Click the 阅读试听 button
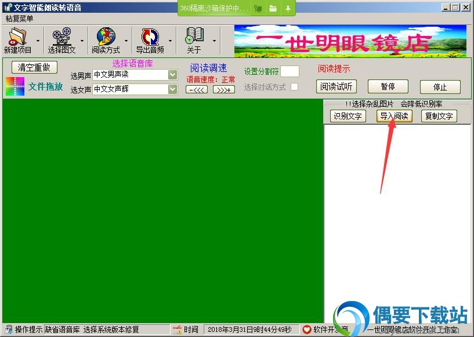The image size is (474, 337). coord(336,87)
